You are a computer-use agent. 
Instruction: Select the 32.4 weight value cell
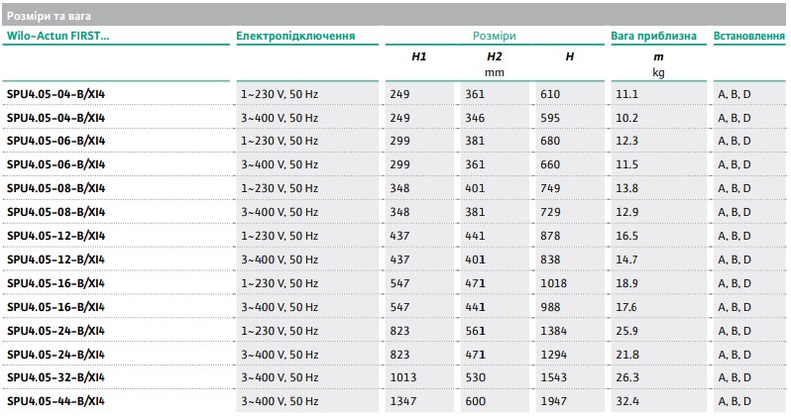[628, 400]
